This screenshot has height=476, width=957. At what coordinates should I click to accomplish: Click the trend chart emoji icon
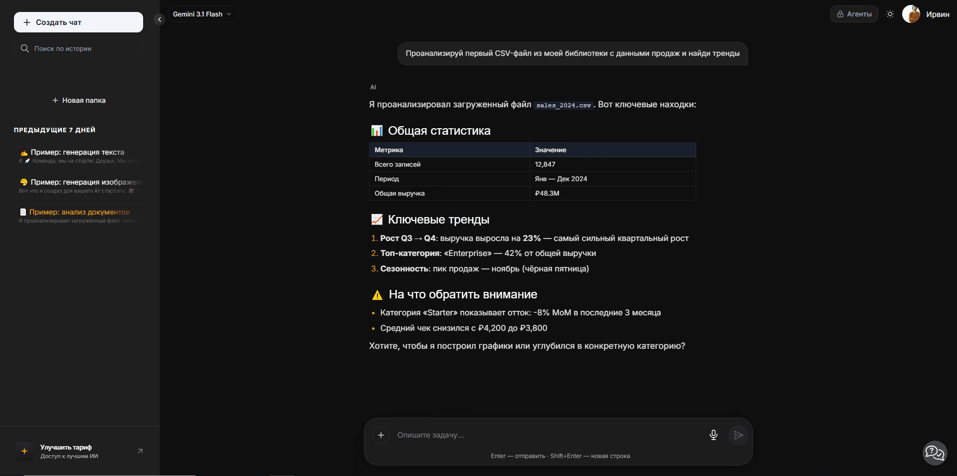tap(377, 220)
